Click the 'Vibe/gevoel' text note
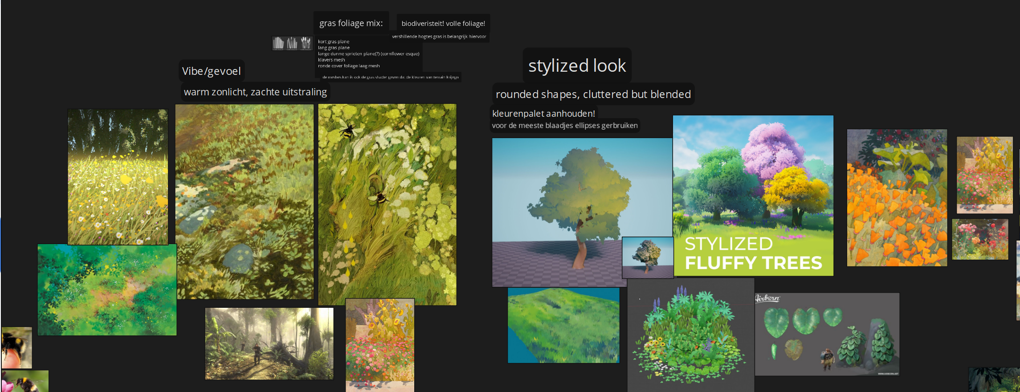Image resolution: width=1020 pixels, height=392 pixels. coord(212,71)
